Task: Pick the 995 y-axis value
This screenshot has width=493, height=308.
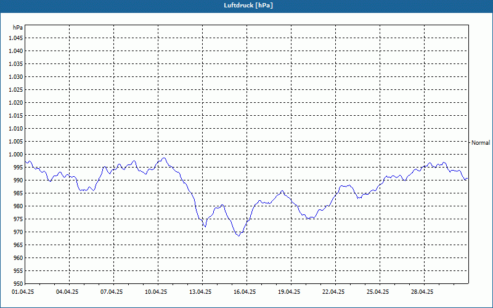Action: point(18,167)
